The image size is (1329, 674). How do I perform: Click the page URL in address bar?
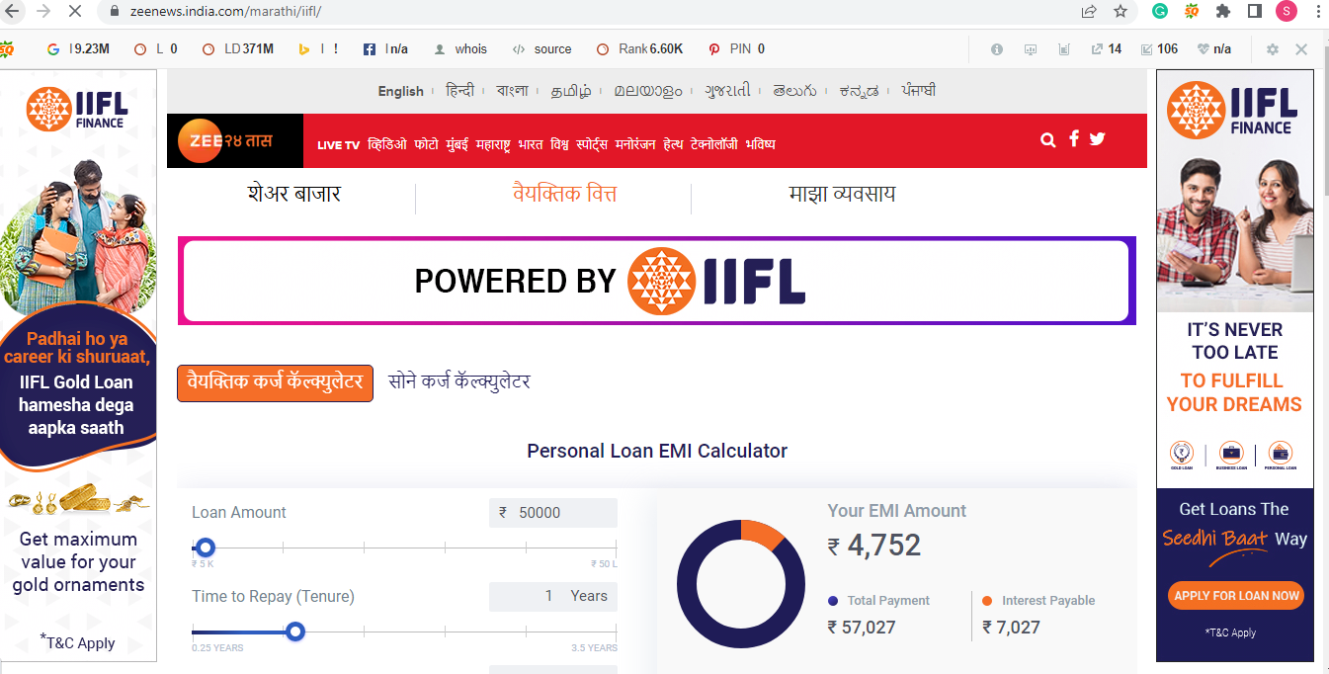coord(225,12)
